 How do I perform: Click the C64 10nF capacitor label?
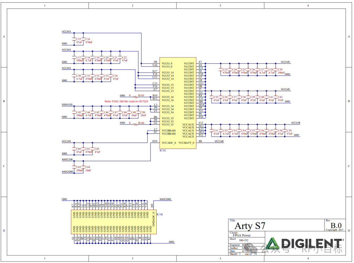point(88,168)
